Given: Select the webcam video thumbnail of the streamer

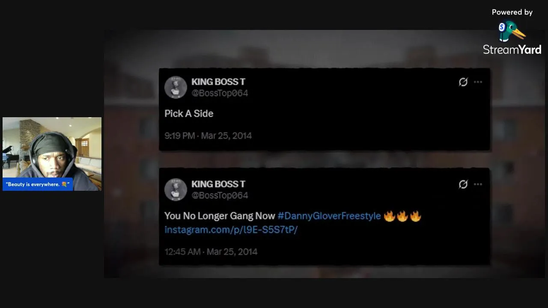Looking at the screenshot, I should 52,154.
